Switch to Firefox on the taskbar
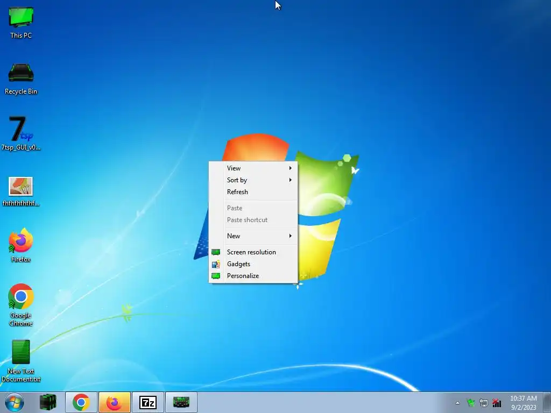This screenshot has height=413, width=551. click(x=114, y=402)
